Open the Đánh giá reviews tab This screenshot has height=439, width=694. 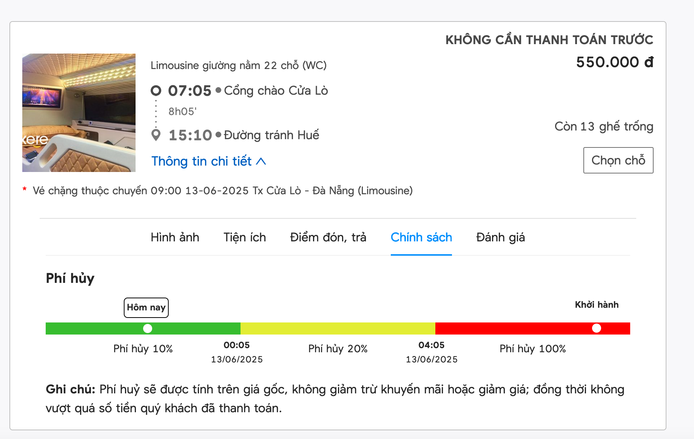[500, 237]
